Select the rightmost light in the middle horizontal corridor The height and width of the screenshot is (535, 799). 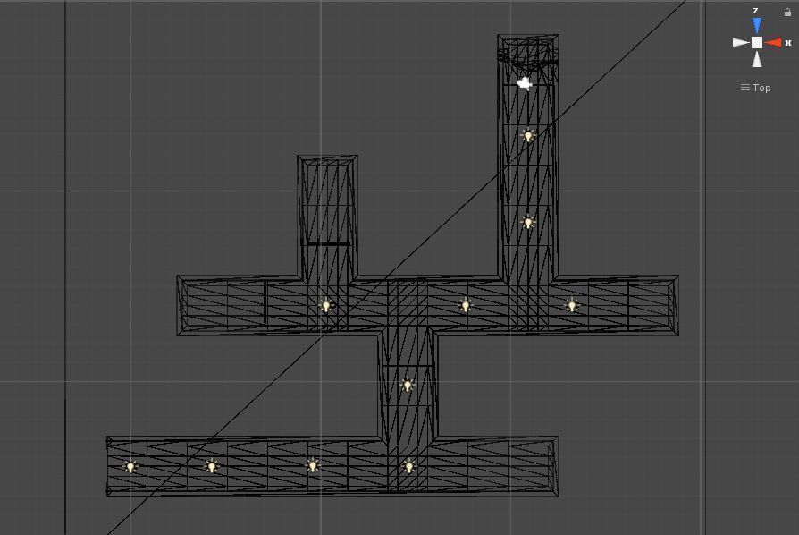572,305
